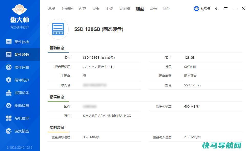248x151 pixels.
Task: Click the 磁盘写入速度 label
Action: point(162,137)
